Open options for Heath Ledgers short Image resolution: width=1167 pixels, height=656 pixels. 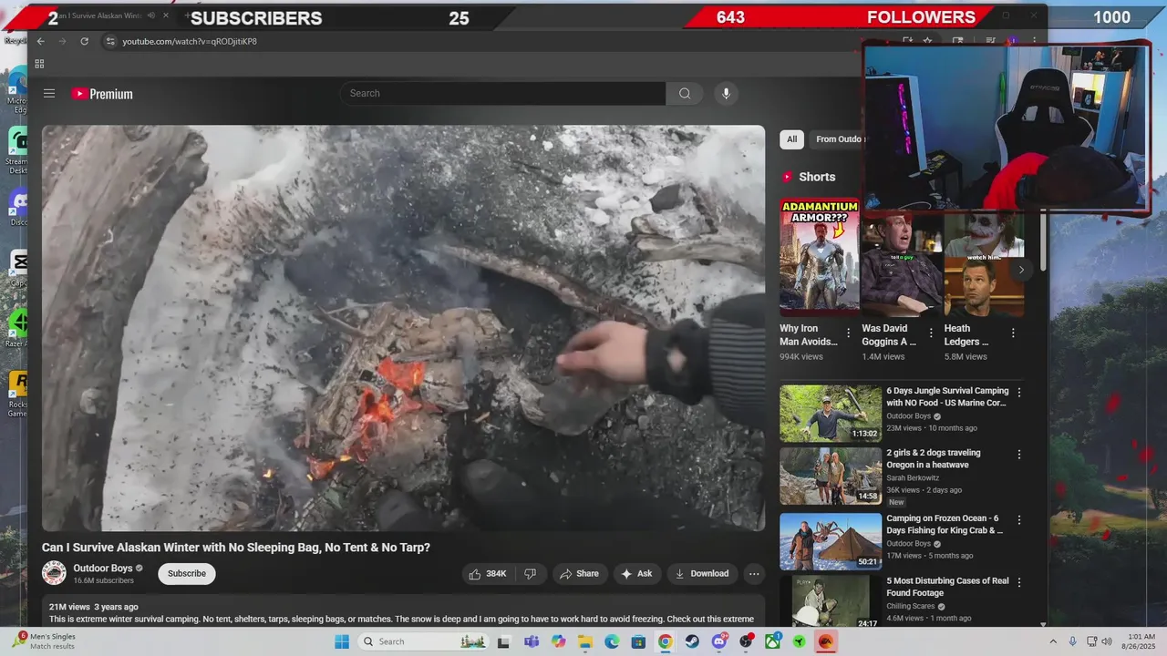1013,333
